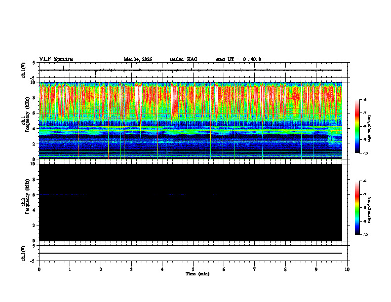The image size is (391, 302).
Task: Click the flat ch.3 voltage trace line
Action: [x=191, y=253]
